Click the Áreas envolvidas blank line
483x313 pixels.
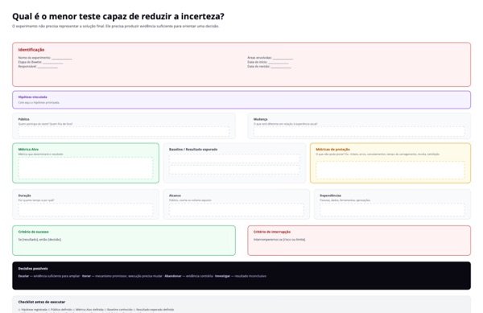[x=283, y=58]
